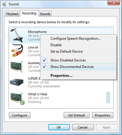Image resolution: width=122 pixels, height=135 pixels.
Task: Select Set as Default Device entry
Action: tap(66, 51)
